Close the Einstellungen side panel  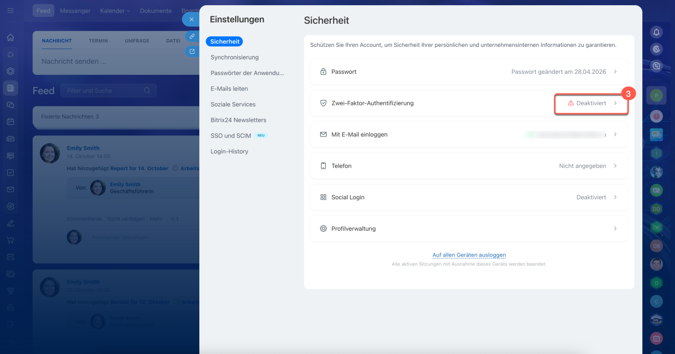coord(191,19)
